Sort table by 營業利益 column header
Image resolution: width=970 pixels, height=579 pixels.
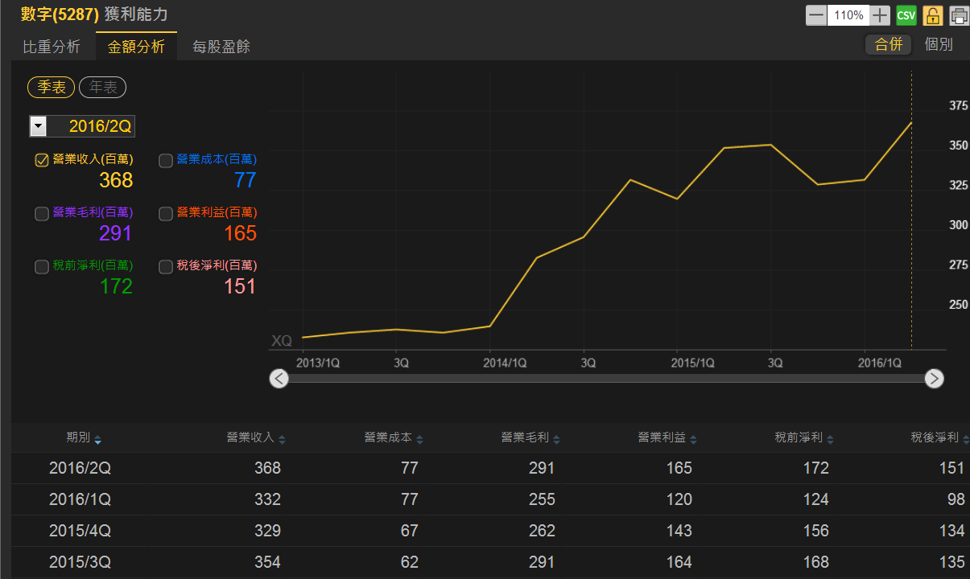(661, 437)
